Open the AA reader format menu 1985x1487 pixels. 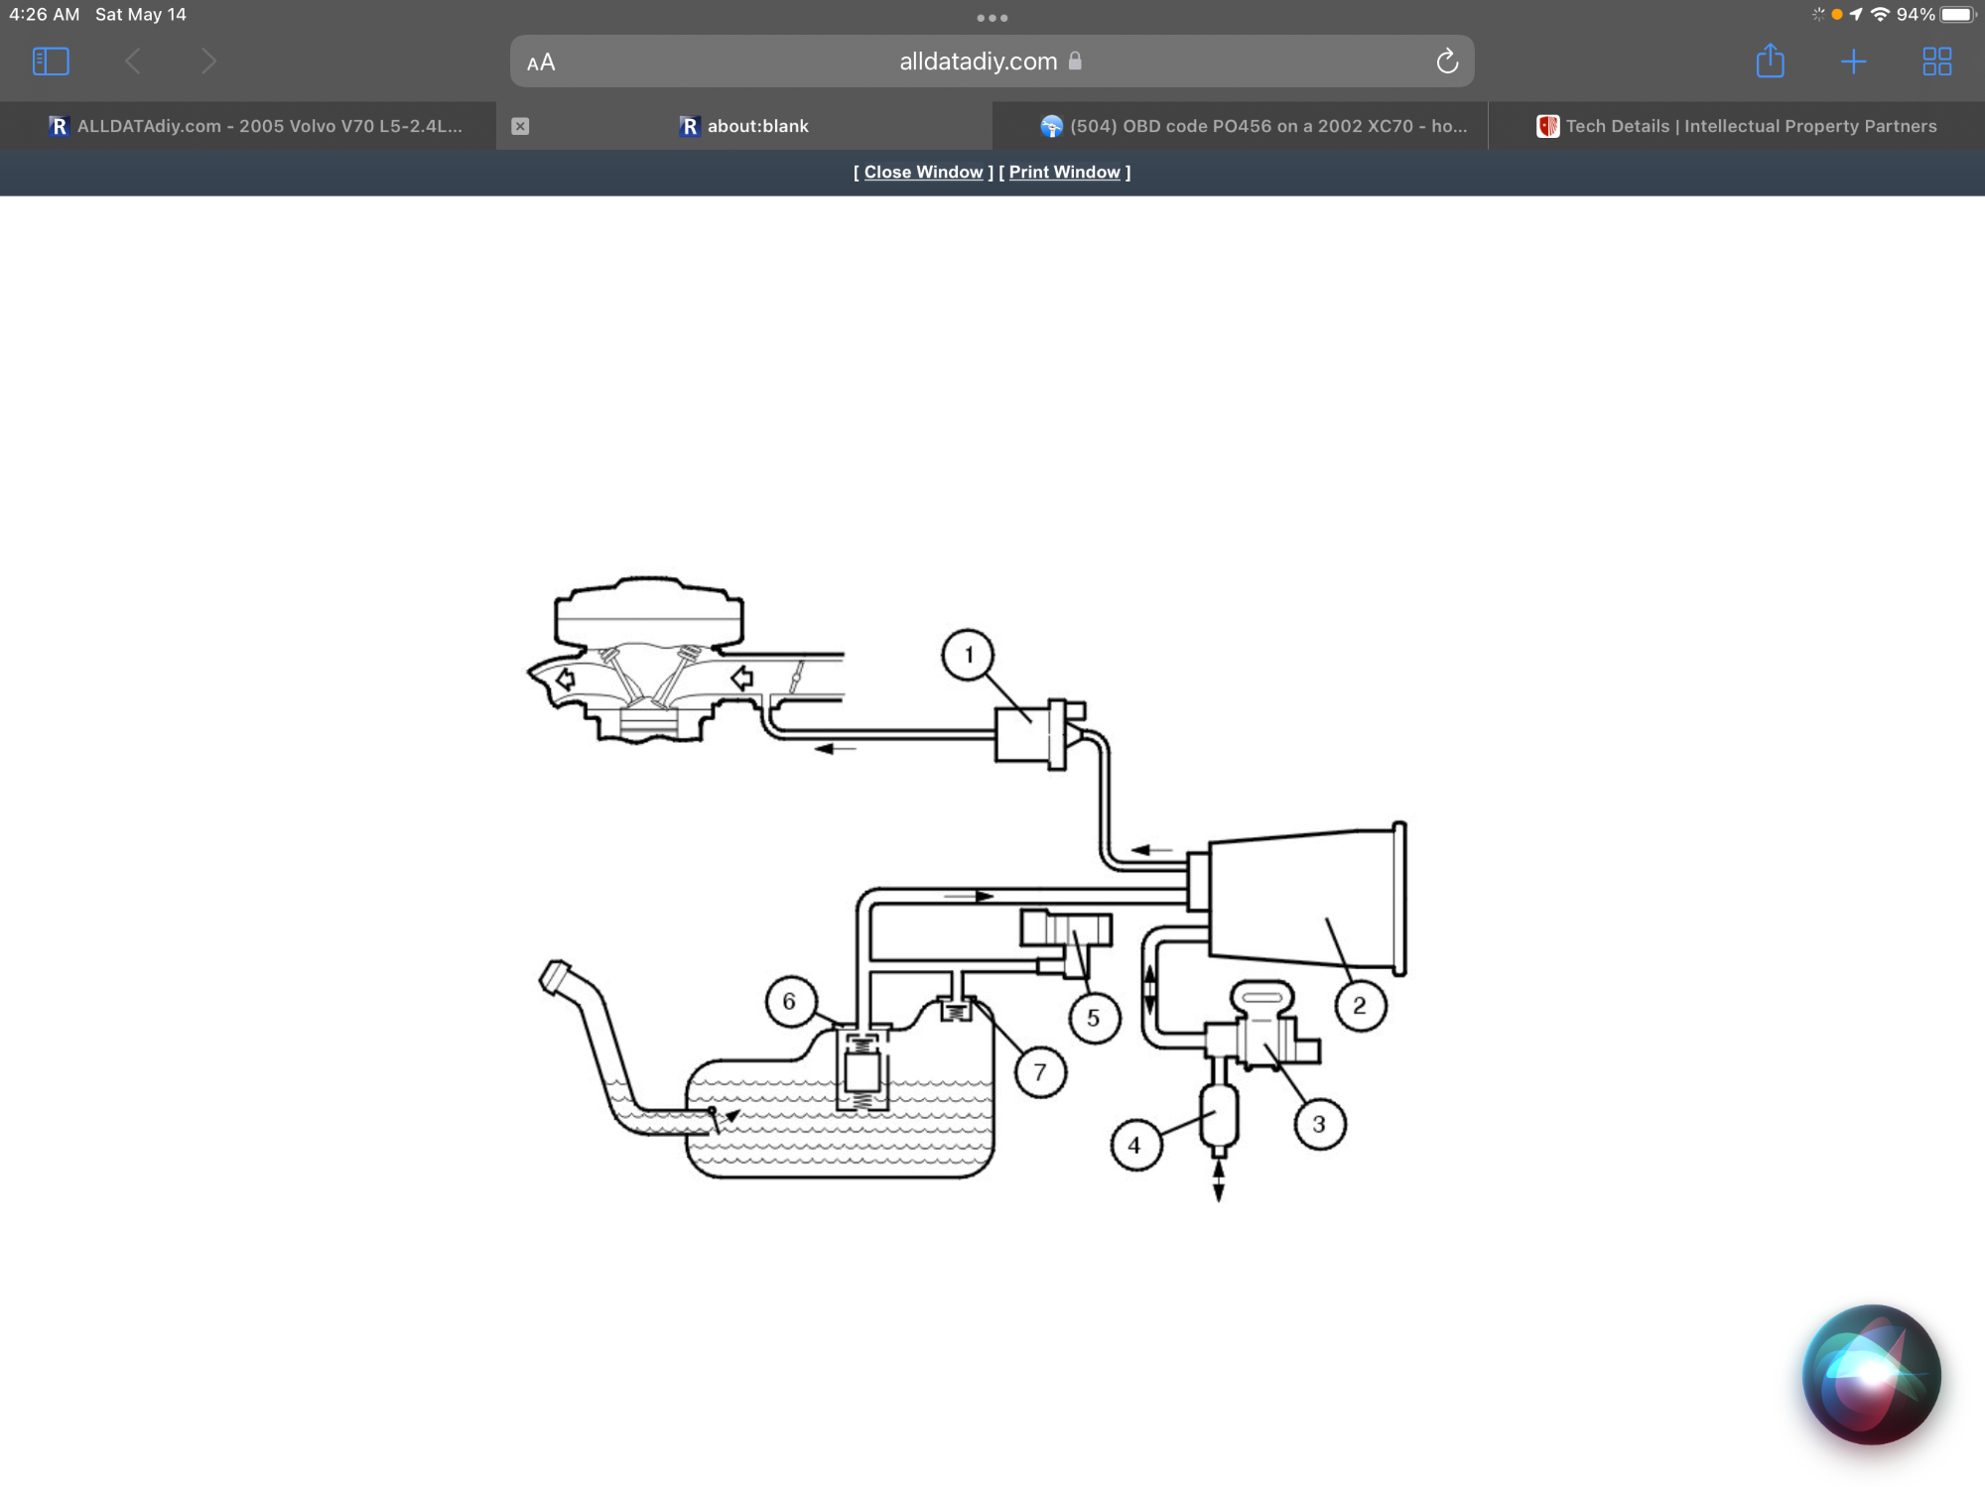click(541, 62)
